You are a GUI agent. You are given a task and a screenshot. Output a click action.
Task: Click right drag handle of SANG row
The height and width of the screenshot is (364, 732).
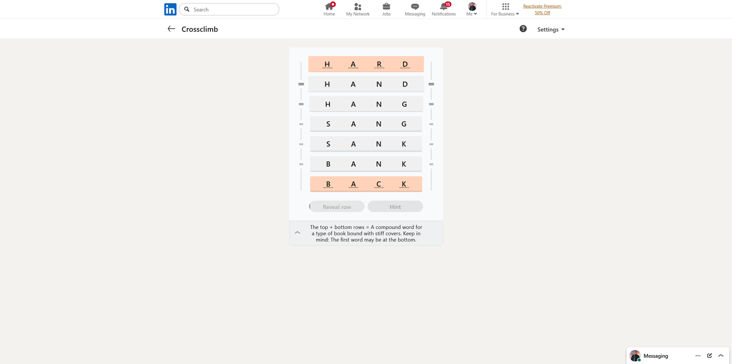[431, 124]
